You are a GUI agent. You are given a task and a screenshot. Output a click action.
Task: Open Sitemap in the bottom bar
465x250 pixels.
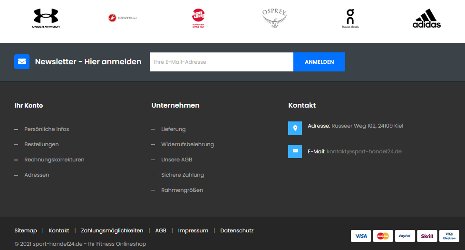tap(26, 230)
